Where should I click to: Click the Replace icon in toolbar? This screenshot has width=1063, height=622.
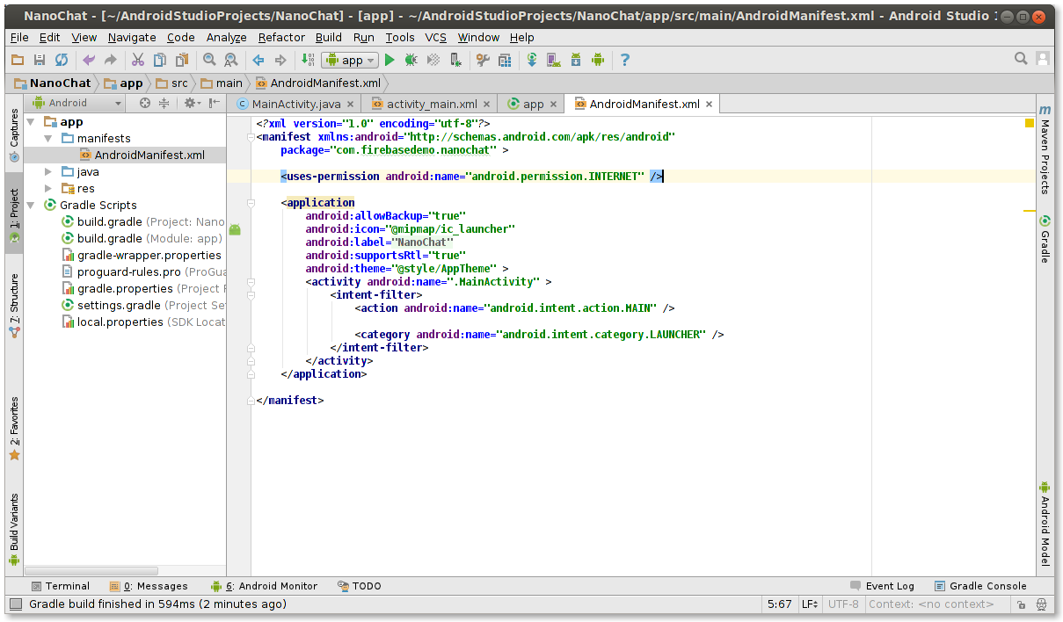click(230, 60)
